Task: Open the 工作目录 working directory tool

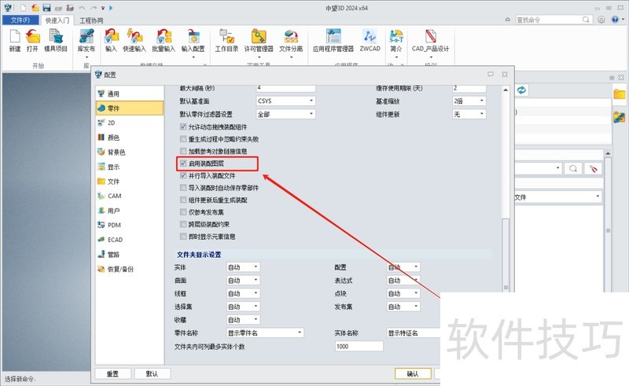Action: coord(226,41)
